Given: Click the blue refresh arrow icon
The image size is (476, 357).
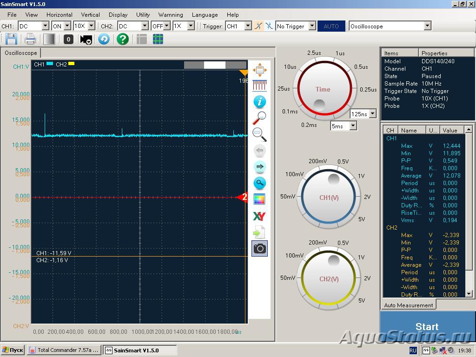Looking at the screenshot, I should coord(104,39).
